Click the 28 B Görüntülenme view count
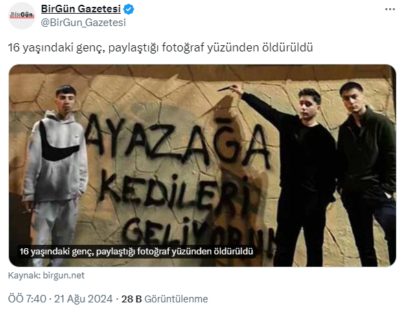The image size is (407, 312). coord(165,299)
